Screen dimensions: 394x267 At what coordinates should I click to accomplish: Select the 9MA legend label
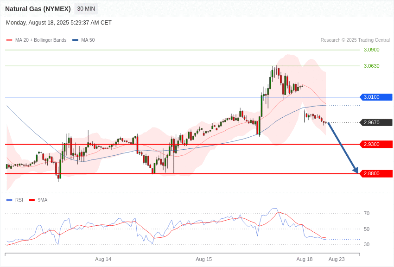point(43,200)
